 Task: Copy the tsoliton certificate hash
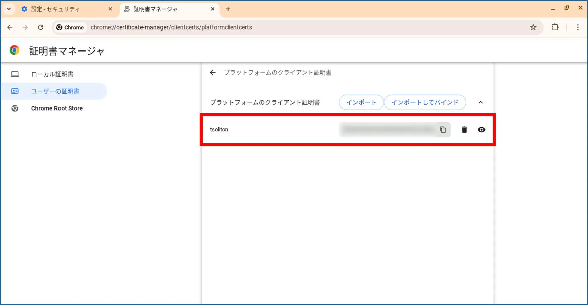(x=443, y=130)
